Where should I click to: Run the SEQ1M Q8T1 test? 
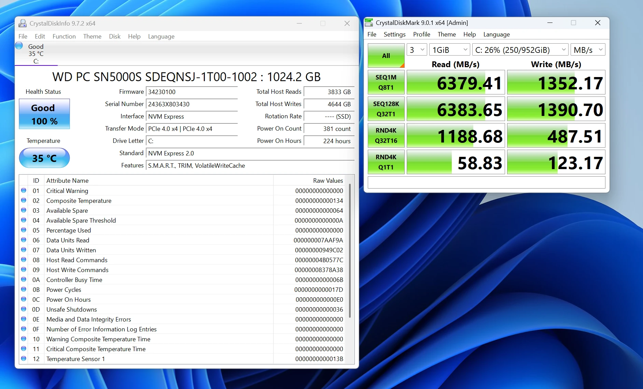coord(386,82)
